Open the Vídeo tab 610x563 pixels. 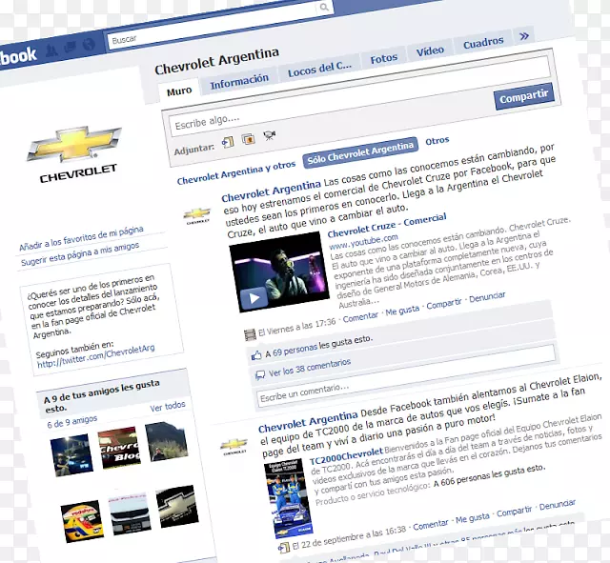click(x=430, y=50)
